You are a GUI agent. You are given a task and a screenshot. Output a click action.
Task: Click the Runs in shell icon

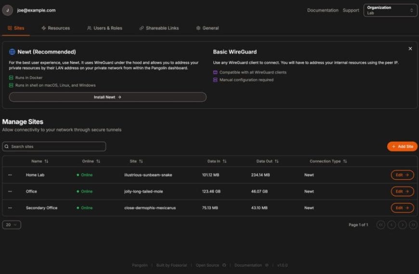tap(11, 86)
